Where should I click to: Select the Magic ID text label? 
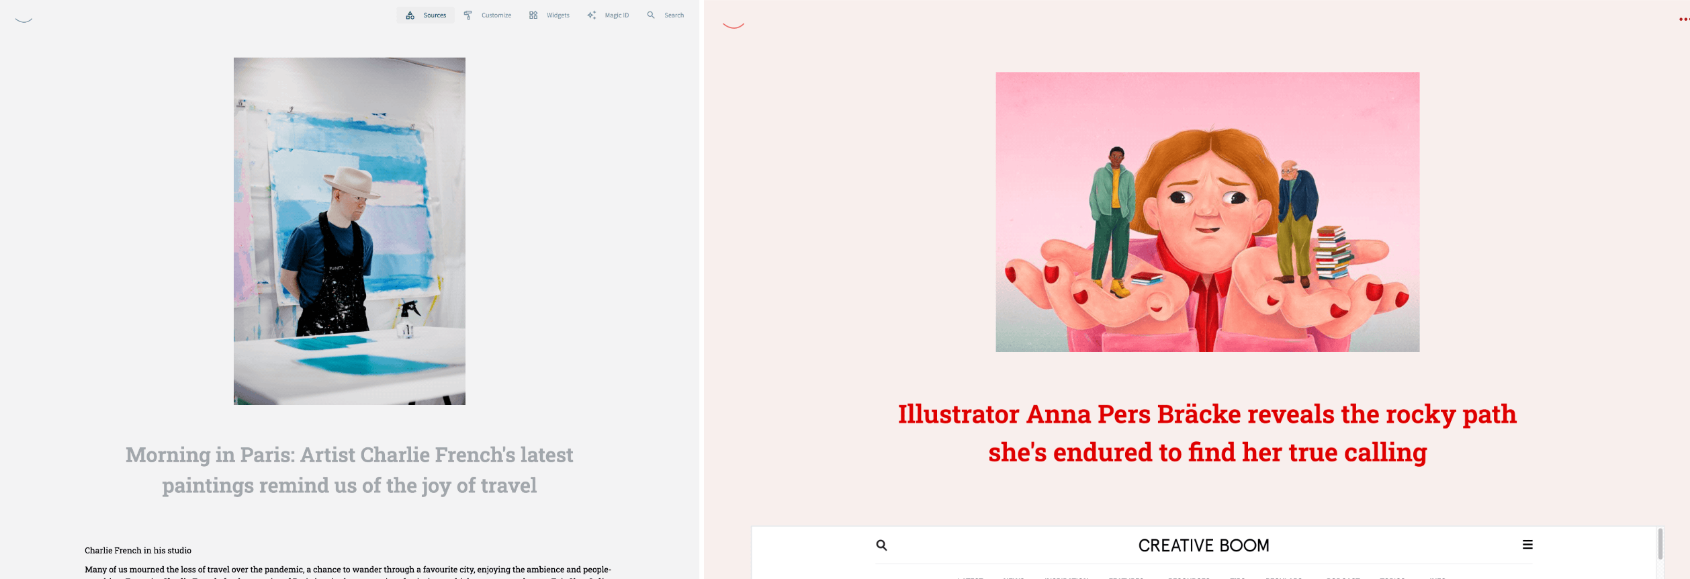point(617,15)
